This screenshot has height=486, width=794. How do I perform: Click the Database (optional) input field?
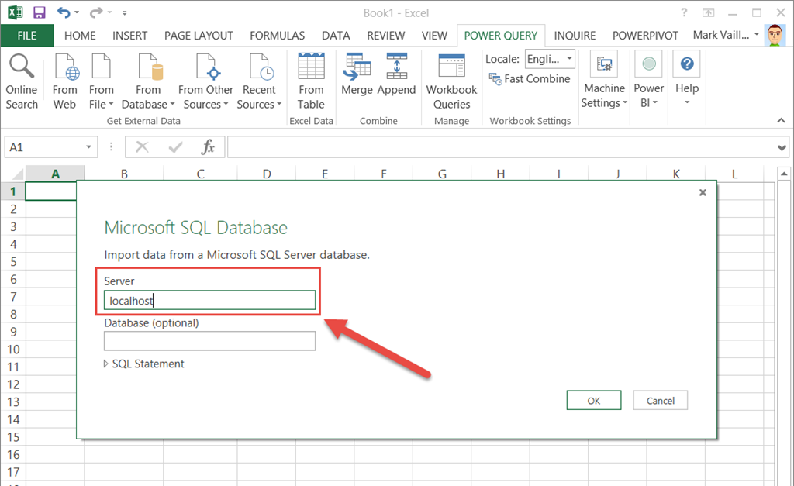point(209,341)
